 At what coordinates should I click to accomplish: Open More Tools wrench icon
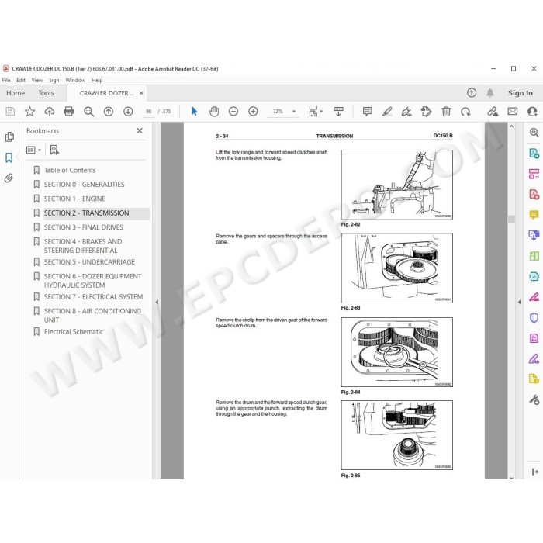(534, 400)
